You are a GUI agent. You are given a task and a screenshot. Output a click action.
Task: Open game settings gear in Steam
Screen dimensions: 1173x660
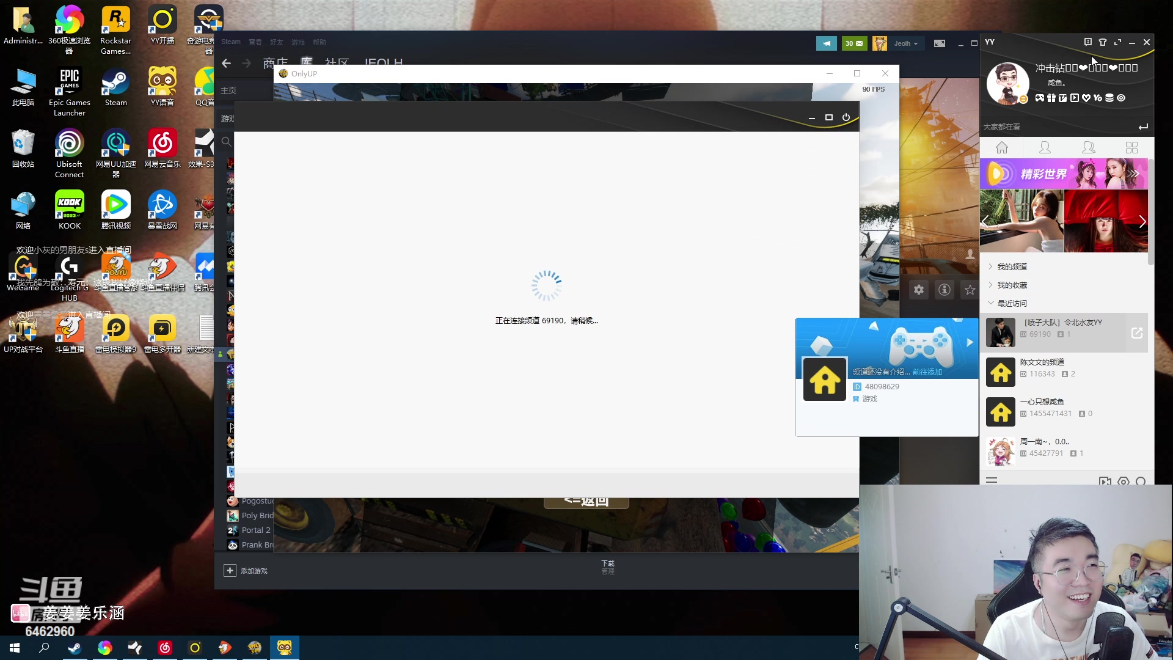click(919, 290)
